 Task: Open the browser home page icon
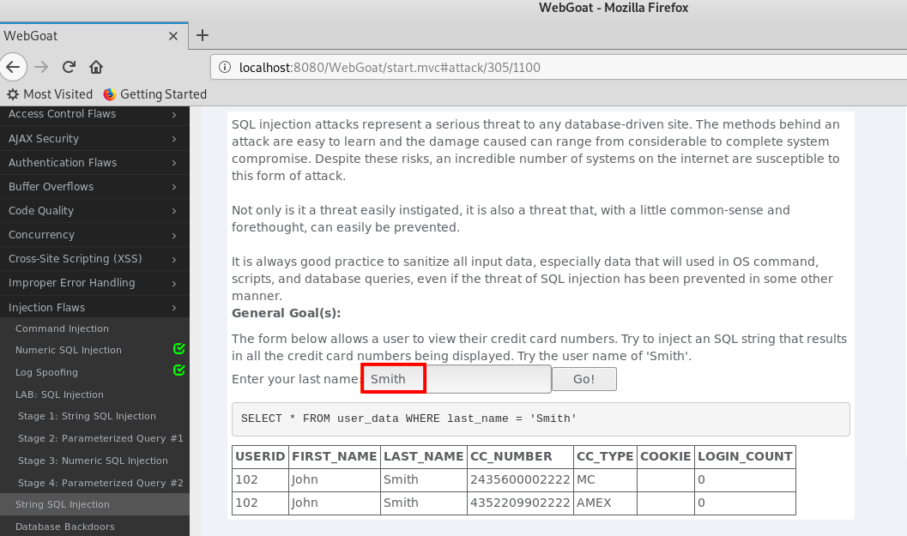coord(96,67)
